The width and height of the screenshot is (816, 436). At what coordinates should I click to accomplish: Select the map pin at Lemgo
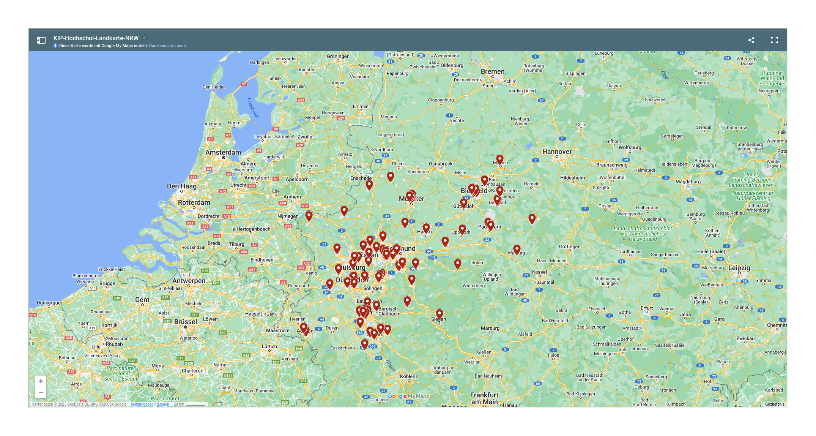pos(500,191)
